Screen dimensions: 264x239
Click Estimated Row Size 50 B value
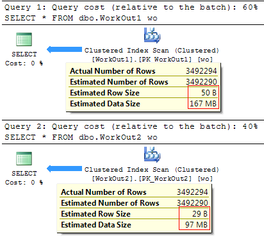(209, 93)
